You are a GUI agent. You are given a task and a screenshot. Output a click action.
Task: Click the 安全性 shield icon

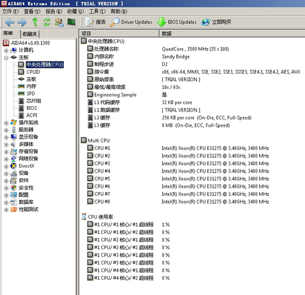coord(13,188)
